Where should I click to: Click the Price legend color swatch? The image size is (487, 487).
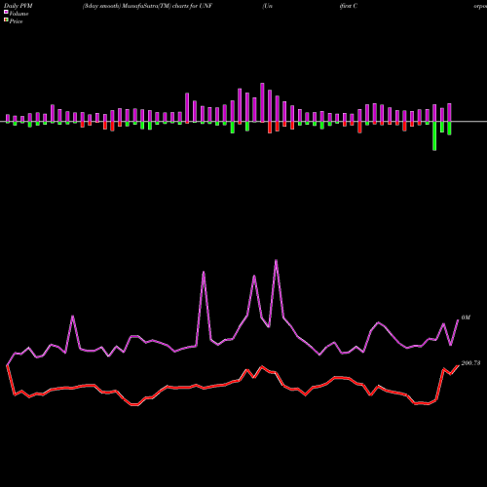click(6, 20)
